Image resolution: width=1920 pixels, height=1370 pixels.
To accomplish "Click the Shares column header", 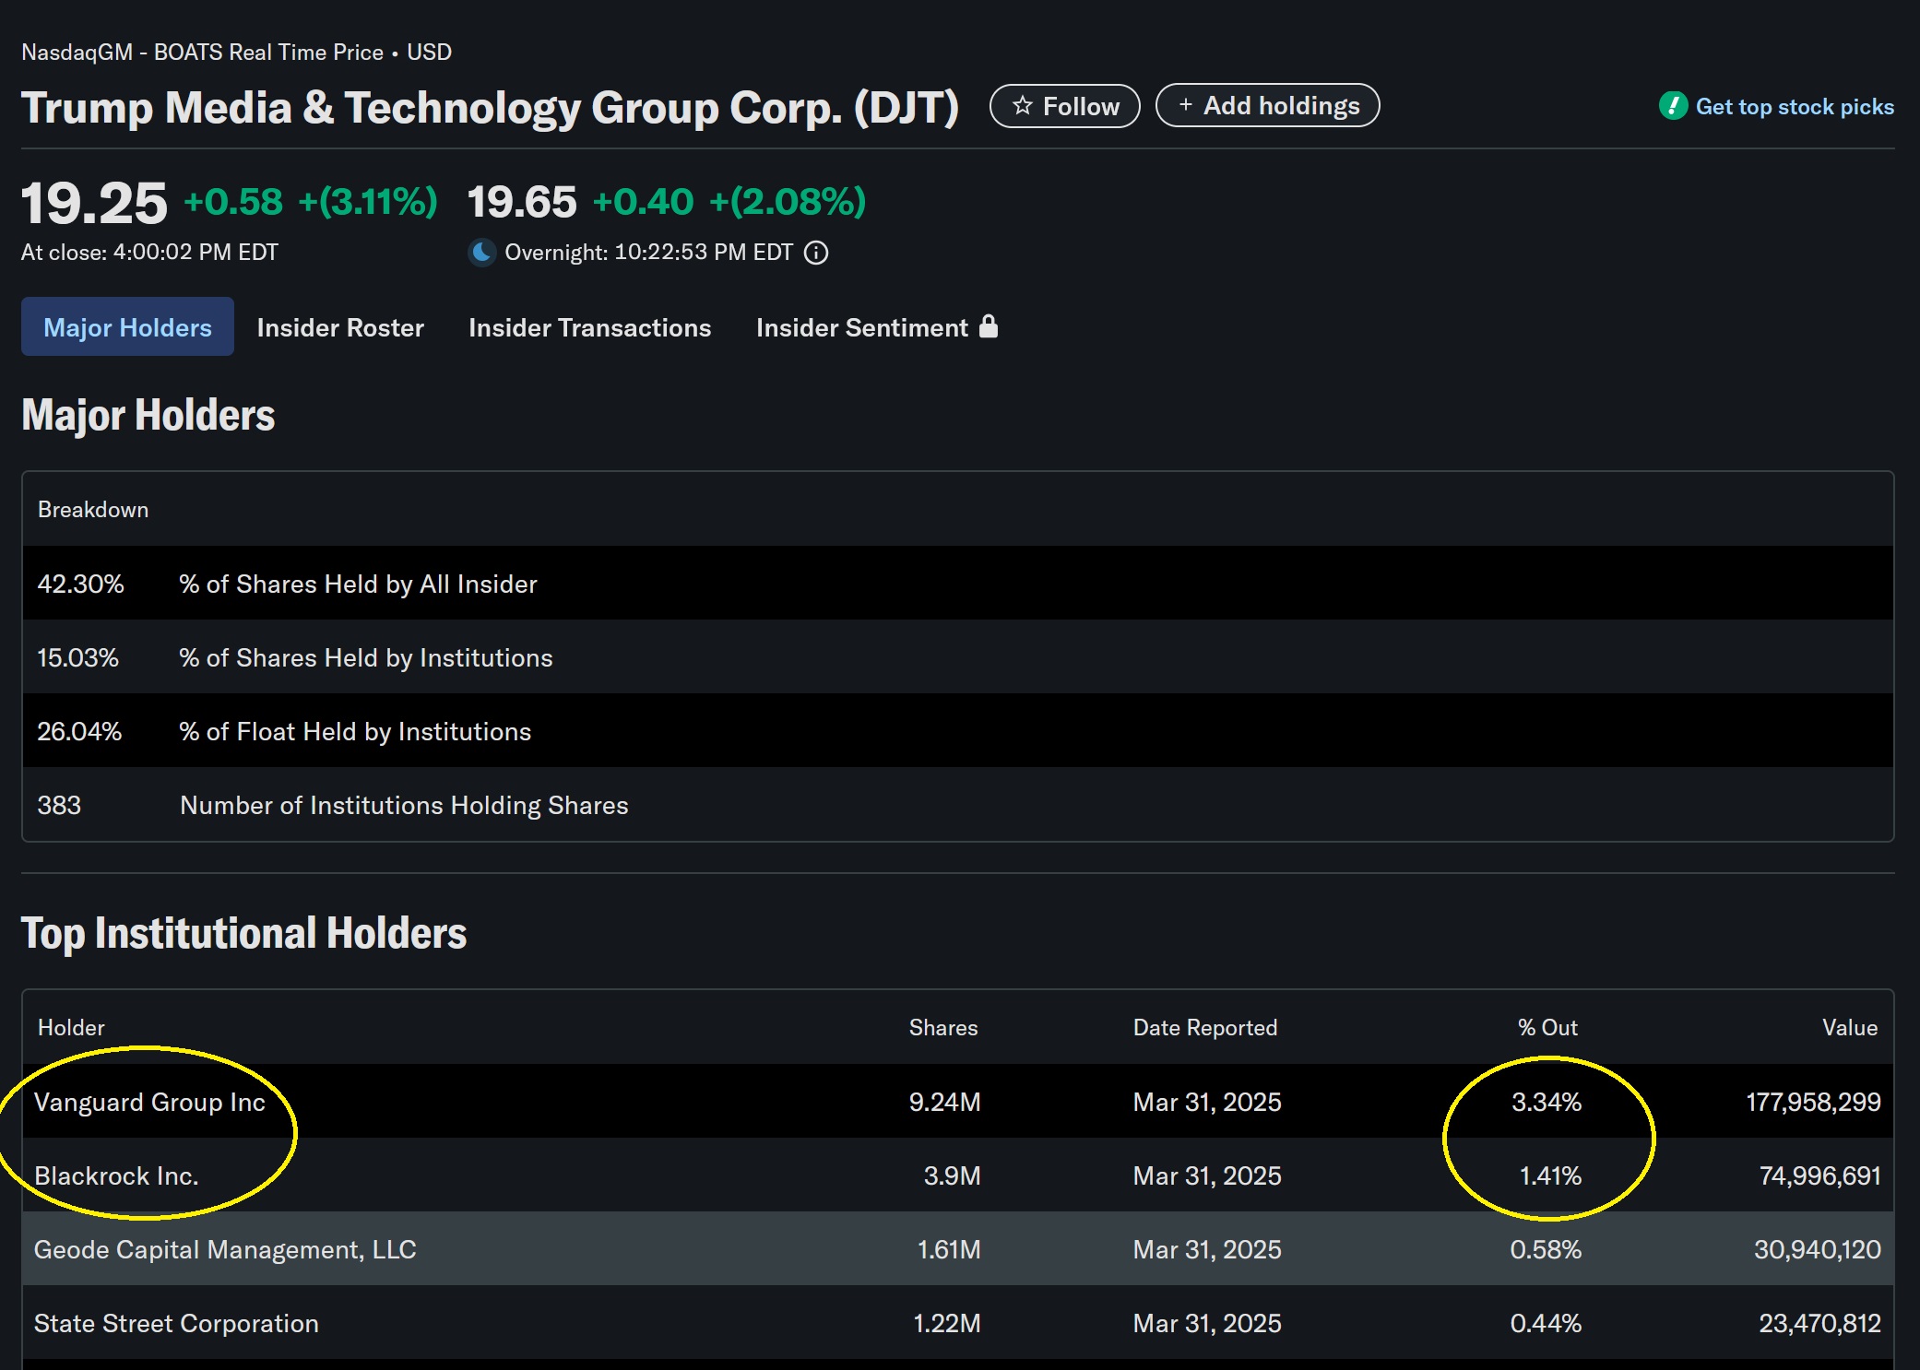I will click(943, 1027).
